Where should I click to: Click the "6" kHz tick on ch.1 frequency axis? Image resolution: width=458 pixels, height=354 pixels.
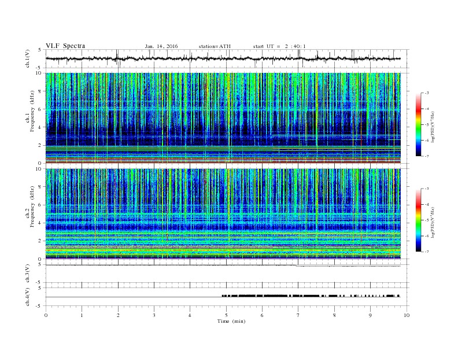coord(40,109)
